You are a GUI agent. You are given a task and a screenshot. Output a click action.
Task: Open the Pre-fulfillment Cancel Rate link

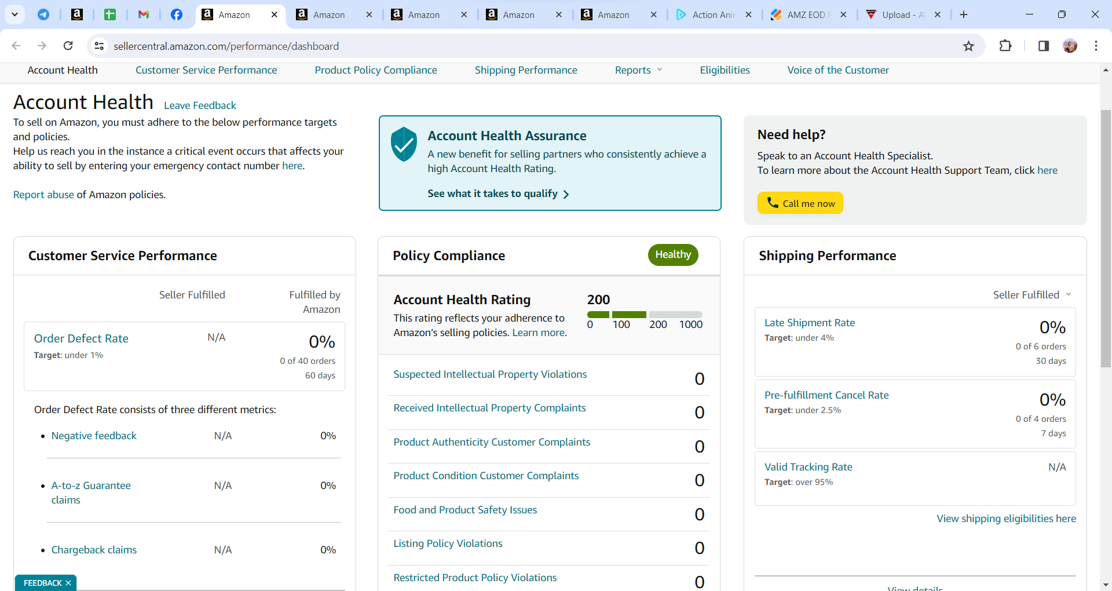[826, 395]
